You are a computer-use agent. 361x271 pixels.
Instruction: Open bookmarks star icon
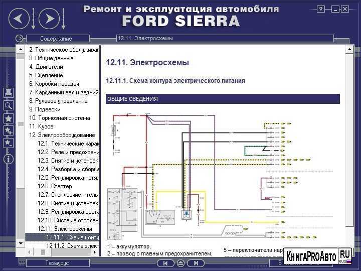9,118
